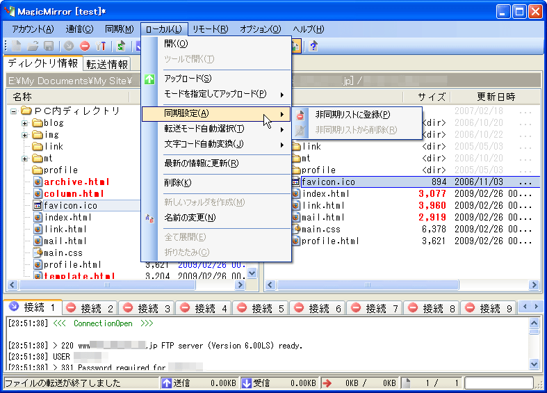The image size is (547, 393).
Task: Collapse the PC内ディレクトリ root node
Action: point(13,112)
